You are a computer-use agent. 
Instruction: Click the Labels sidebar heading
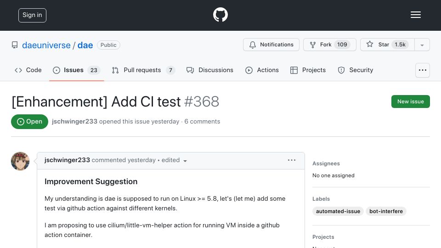pyautogui.click(x=321, y=199)
